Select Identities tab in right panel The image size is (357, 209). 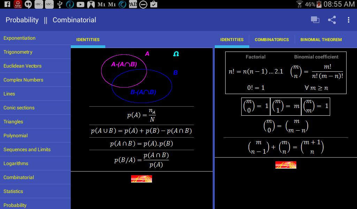coord(232,40)
